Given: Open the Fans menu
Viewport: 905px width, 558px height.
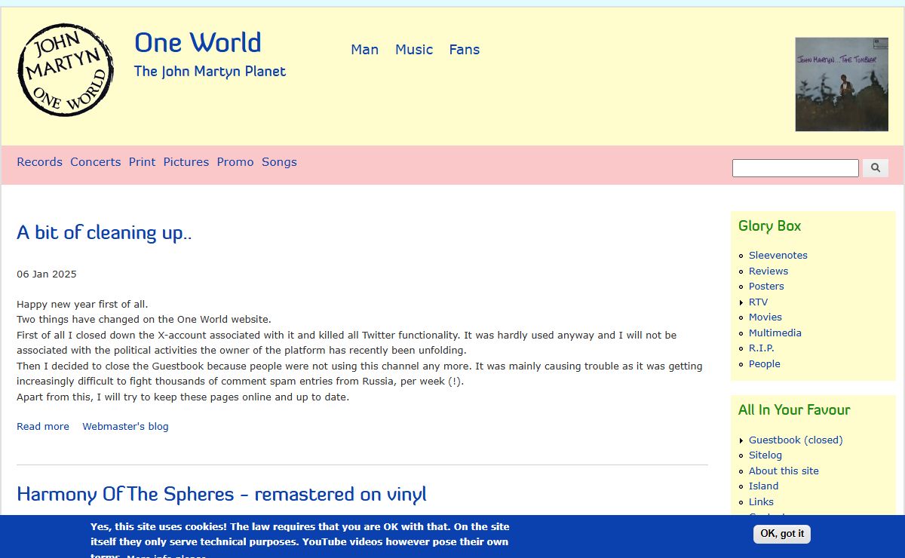Looking at the screenshot, I should 465,50.
